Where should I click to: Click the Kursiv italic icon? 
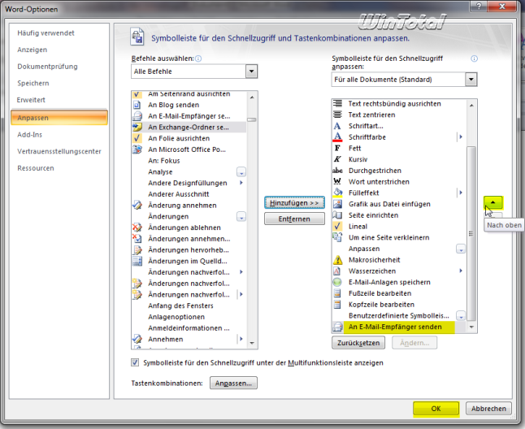click(337, 159)
